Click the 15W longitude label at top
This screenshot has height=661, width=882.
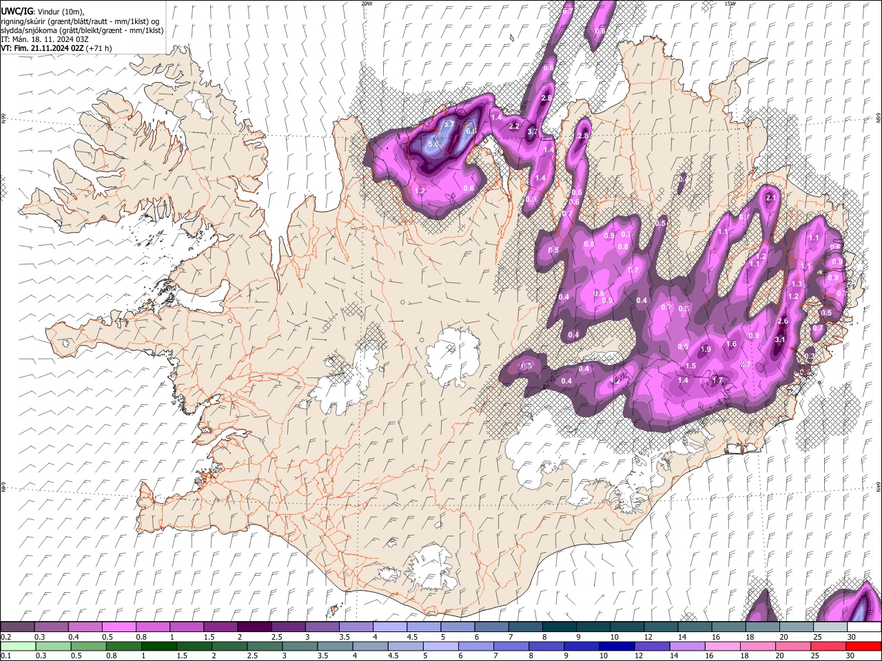pos(730,3)
